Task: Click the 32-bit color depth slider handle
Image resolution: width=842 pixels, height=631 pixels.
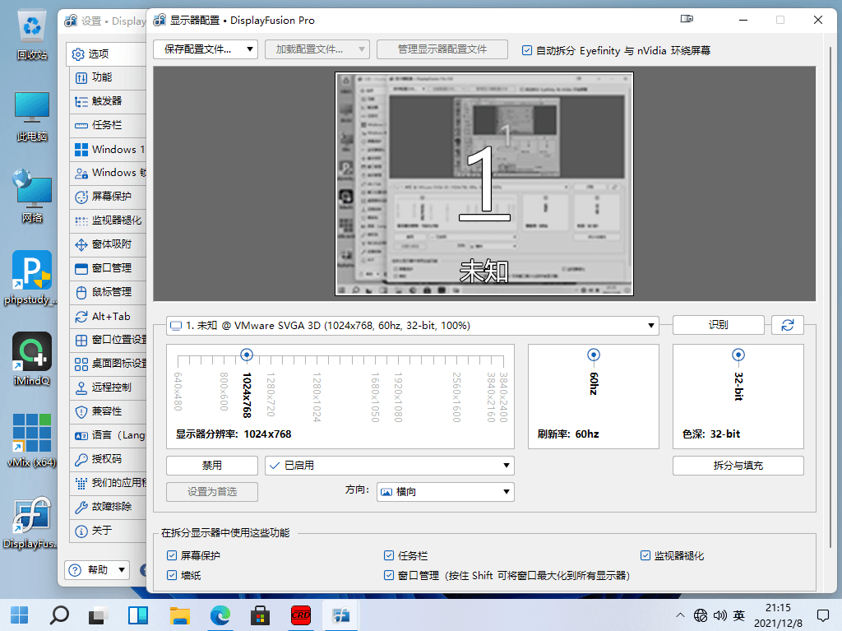Action: 738,355
